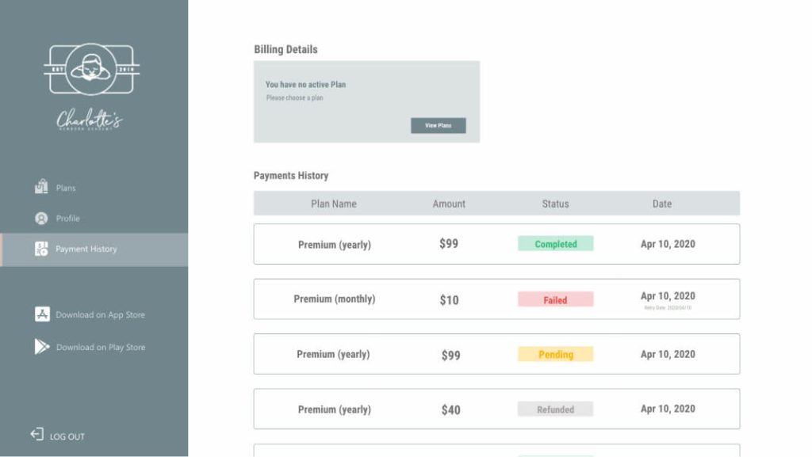Click the log out arrow icon

tap(36, 434)
